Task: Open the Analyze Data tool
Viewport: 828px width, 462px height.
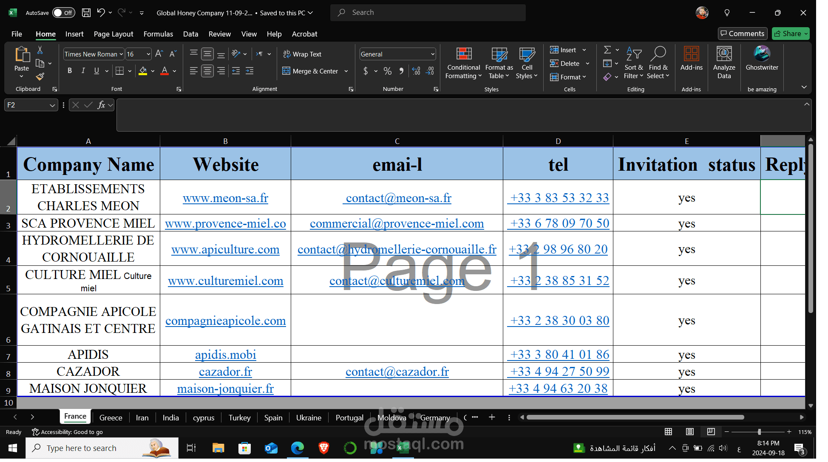Action: [724, 54]
